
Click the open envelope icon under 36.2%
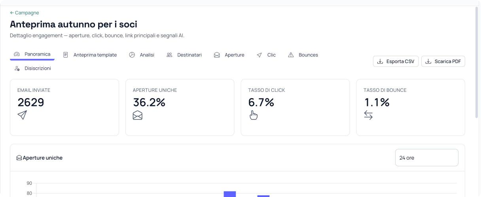pos(138,115)
